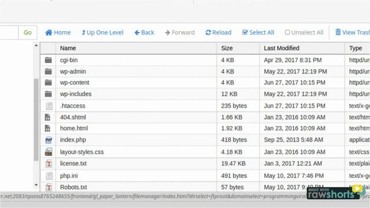This screenshot has height=208, width=370.
Task: Click the Home house icon
Action: (x=49, y=32)
